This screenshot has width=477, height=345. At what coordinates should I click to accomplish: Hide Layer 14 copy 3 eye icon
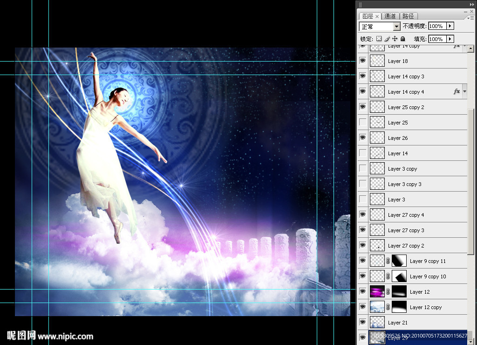pyautogui.click(x=362, y=76)
